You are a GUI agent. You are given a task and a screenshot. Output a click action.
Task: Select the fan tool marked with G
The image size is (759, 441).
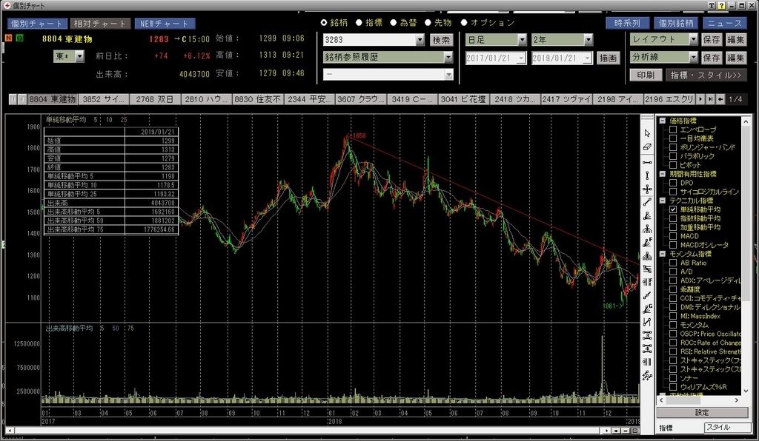pos(647,309)
